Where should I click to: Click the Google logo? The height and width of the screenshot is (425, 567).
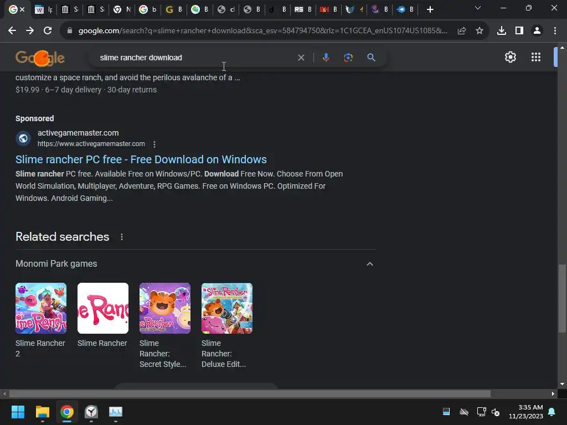pos(40,58)
